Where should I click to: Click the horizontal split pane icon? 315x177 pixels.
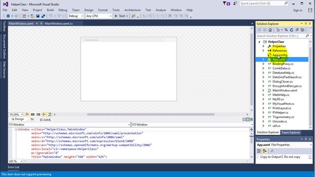pyautogui.click(x=248, y=119)
